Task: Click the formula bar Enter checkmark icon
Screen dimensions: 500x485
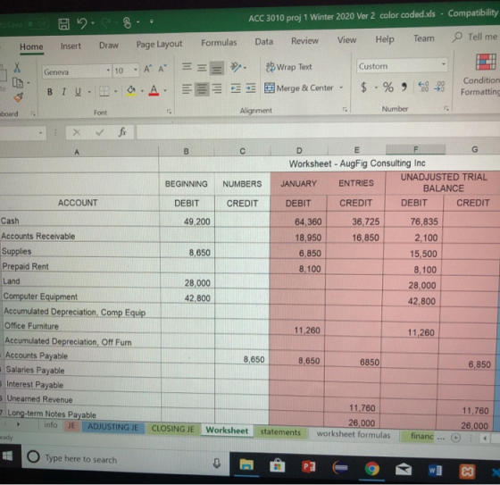Action: click(99, 132)
